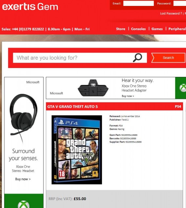The height and width of the screenshot is (208, 186).
Task: Focus the Password login field
Action: pyautogui.click(x=180, y=3)
